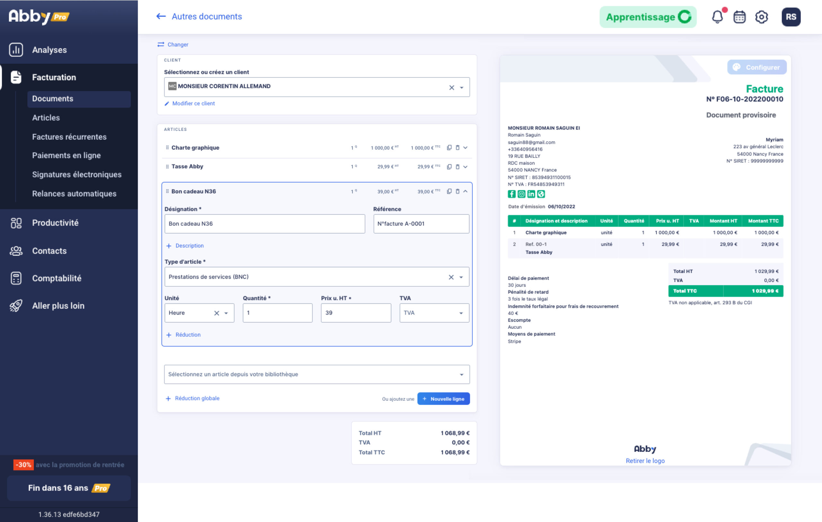Click the LinkedIn icon on the invoice preview
This screenshot has width=822, height=522.
tap(531, 194)
